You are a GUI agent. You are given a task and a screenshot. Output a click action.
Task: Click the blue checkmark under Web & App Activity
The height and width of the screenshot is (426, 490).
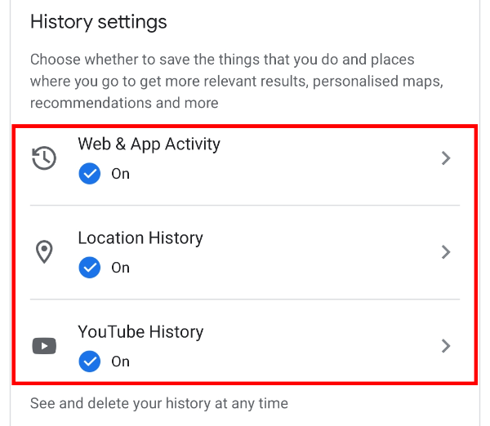[x=89, y=174]
